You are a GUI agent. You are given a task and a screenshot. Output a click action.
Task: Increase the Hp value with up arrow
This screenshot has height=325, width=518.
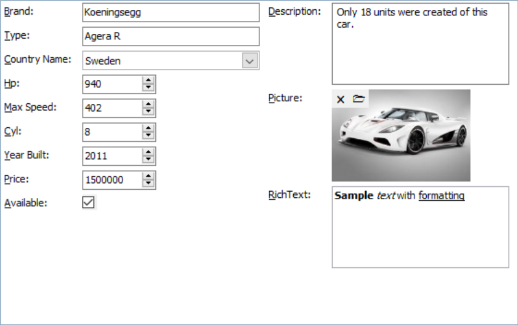point(148,80)
